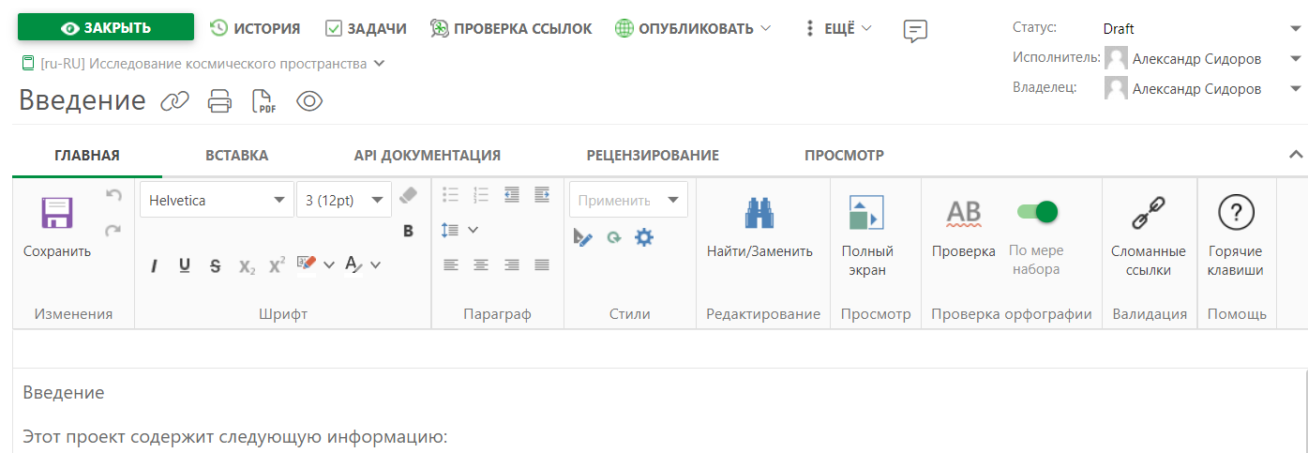Print the Введение topic
1308x453 pixels.
point(219,101)
